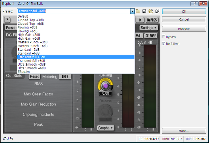Select Flowing +3dB preset

pos(76,27)
